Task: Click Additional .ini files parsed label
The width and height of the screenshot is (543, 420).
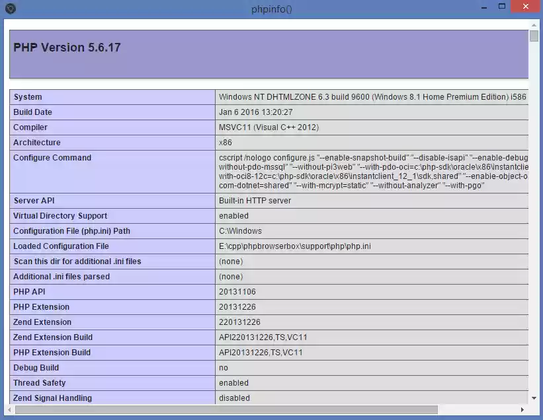Action: [x=62, y=277]
